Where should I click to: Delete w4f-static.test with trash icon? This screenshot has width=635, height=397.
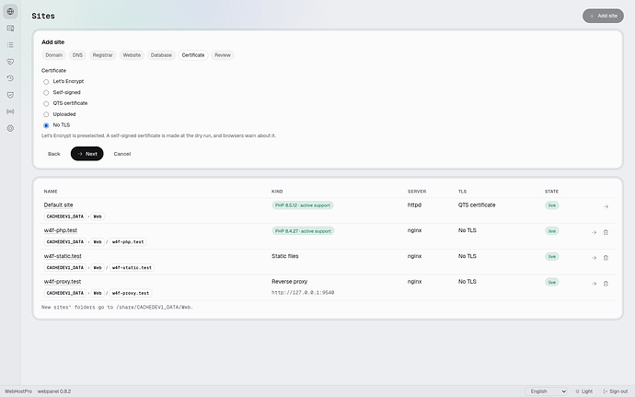(606, 258)
